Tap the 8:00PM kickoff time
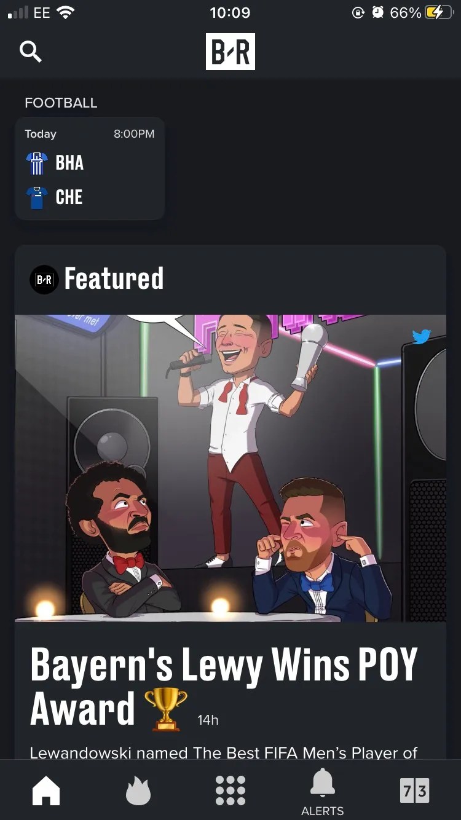 pos(134,134)
